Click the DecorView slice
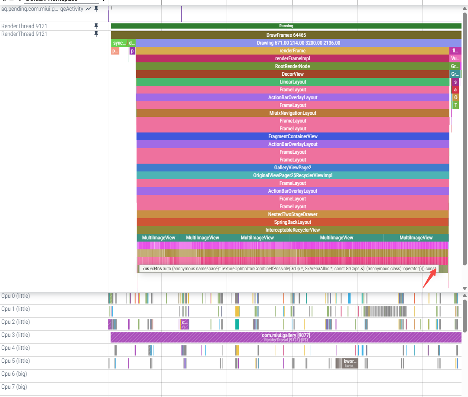Screen dimensions: 468x397 click(x=292, y=74)
